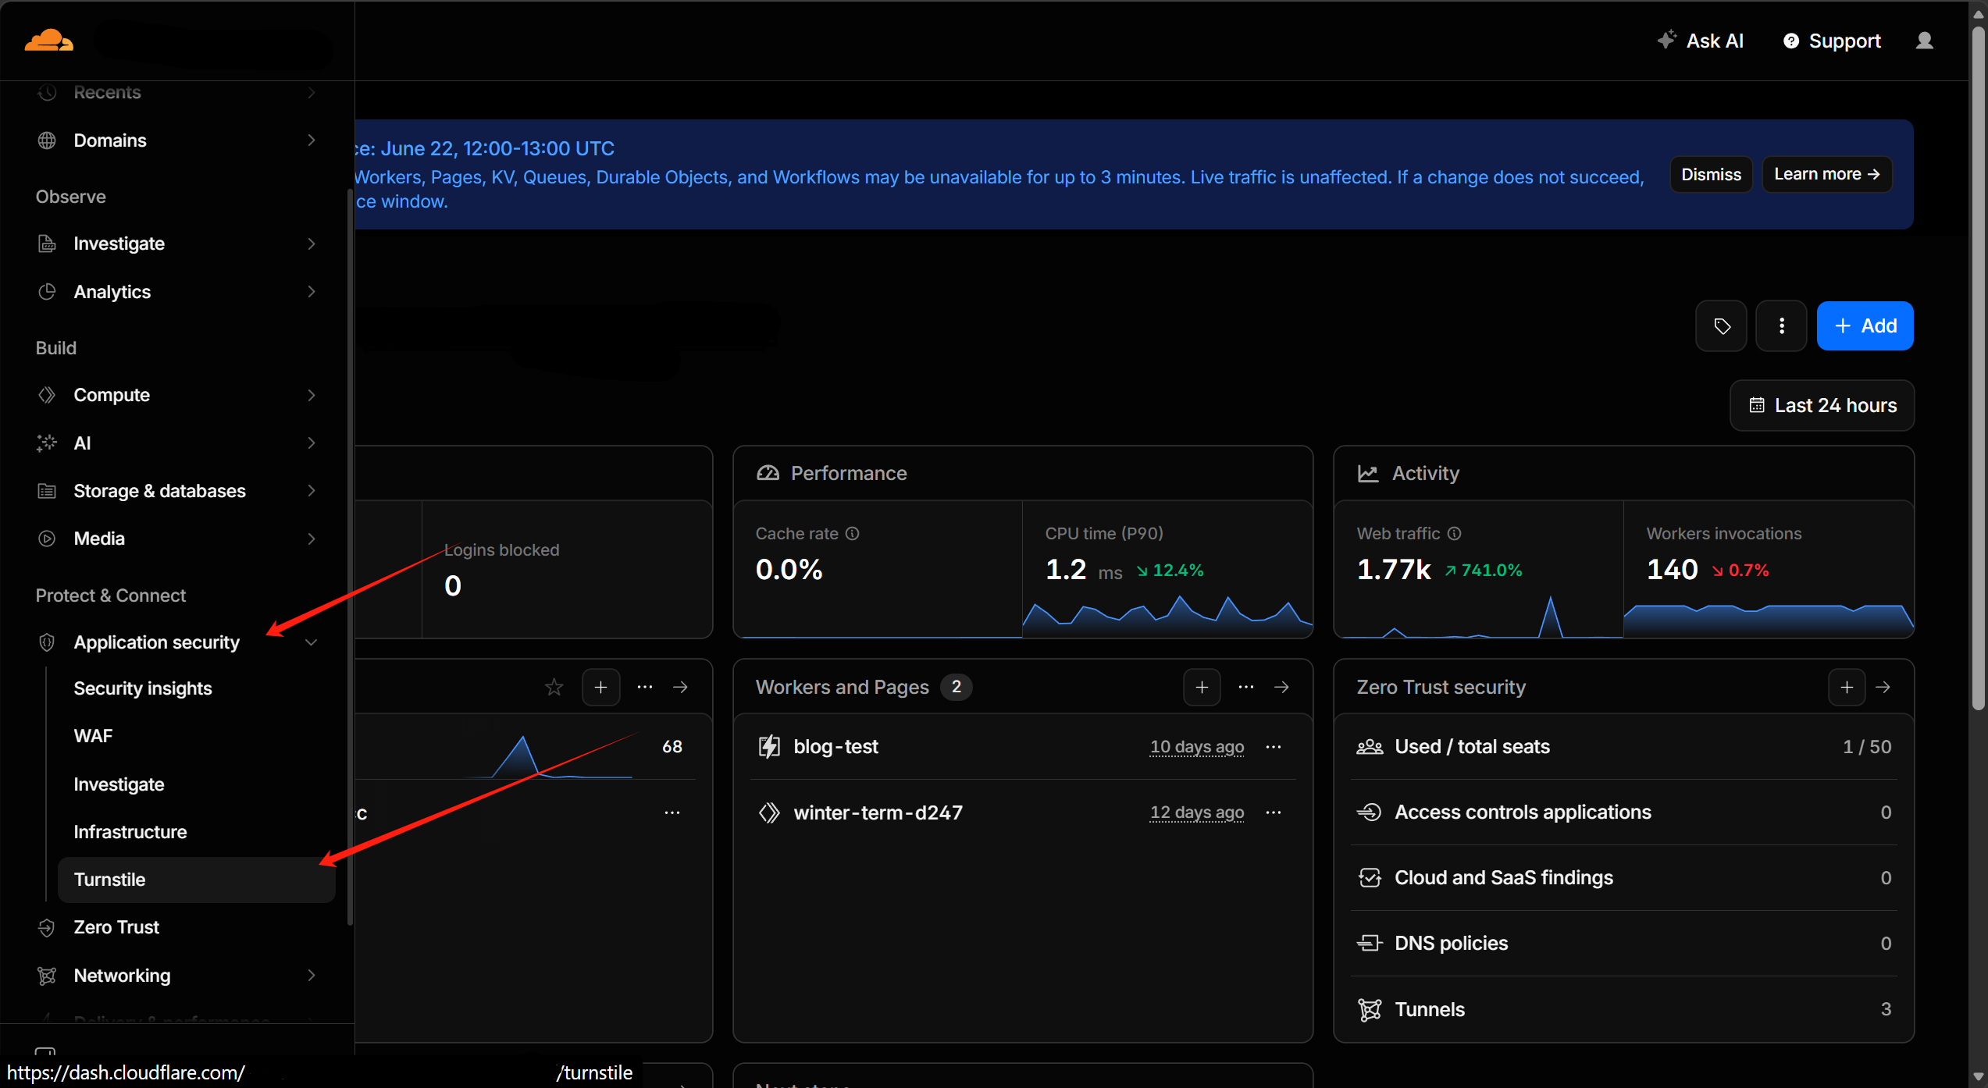The width and height of the screenshot is (1988, 1088).
Task: Click the Zero Trust security arrow icon
Action: [1883, 687]
